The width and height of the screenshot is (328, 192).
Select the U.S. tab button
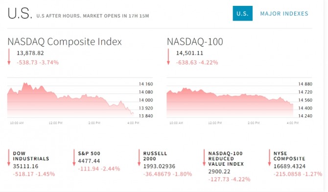(242, 13)
